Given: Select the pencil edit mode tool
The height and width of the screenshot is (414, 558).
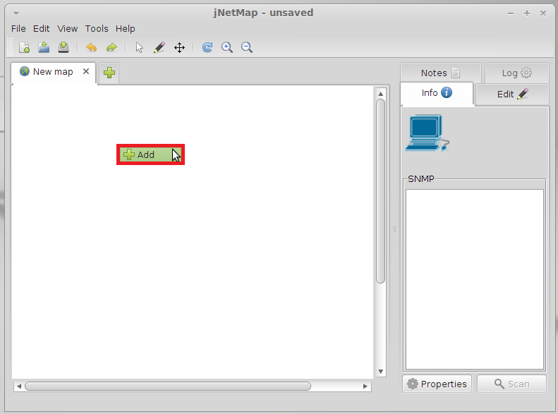Looking at the screenshot, I should (159, 47).
